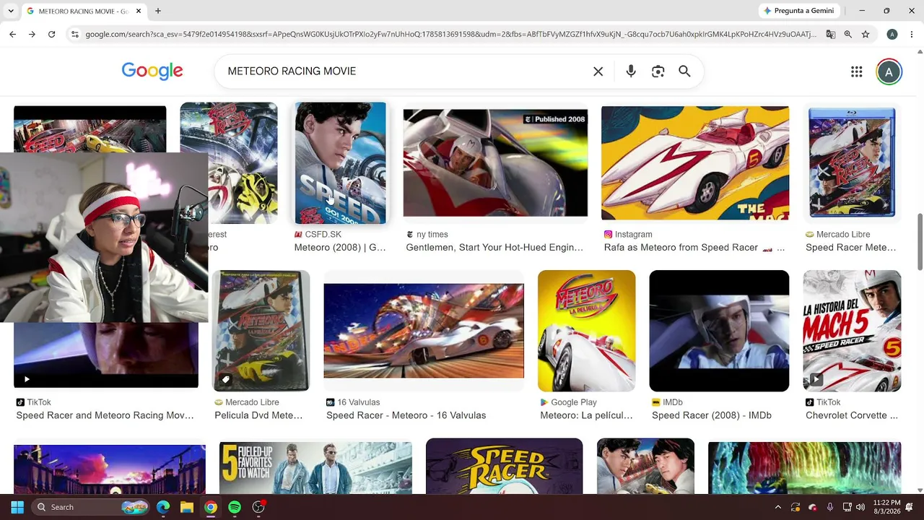Click the URL address bar
This screenshot has width=924, height=520.
pos(451,34)
